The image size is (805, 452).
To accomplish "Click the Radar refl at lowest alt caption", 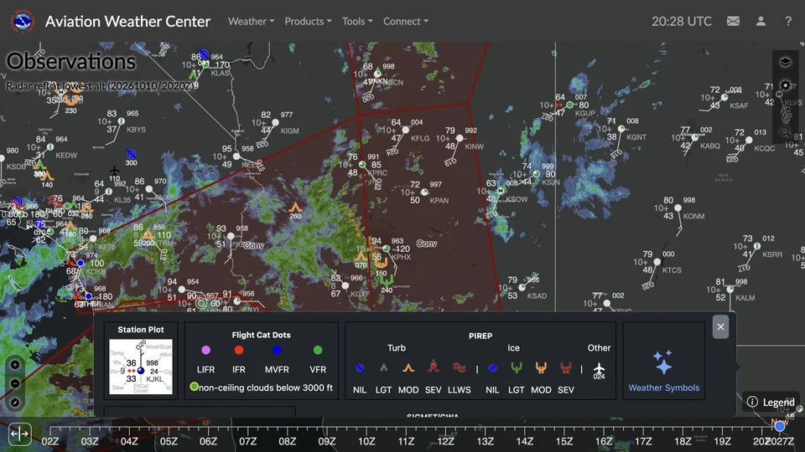I will tap(101, 85).
